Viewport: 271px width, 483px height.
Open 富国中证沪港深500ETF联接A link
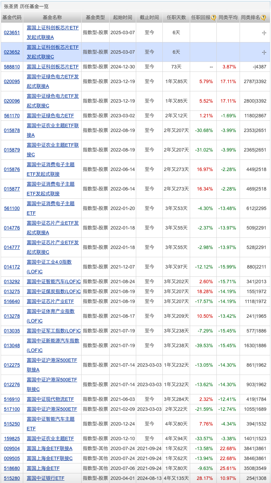[52, 365]
